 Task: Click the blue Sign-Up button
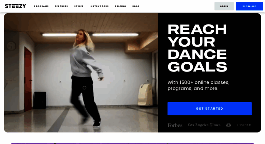[x=249, y=6]
